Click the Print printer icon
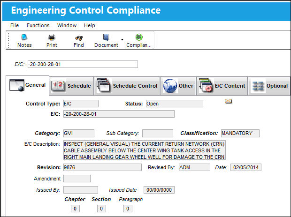 point(52,37)
